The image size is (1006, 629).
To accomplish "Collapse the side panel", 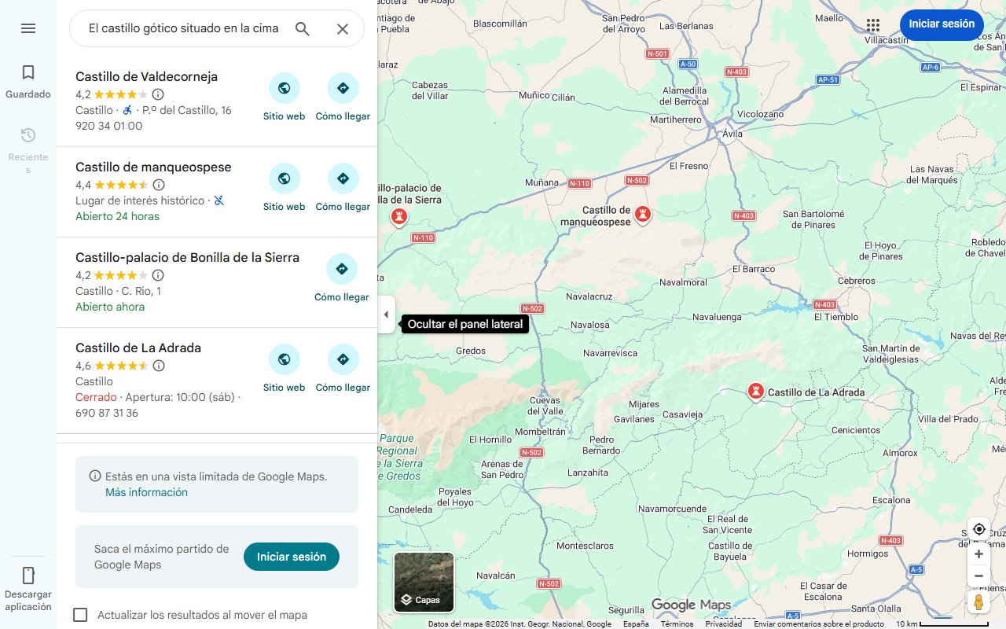I will coord(386,314).
